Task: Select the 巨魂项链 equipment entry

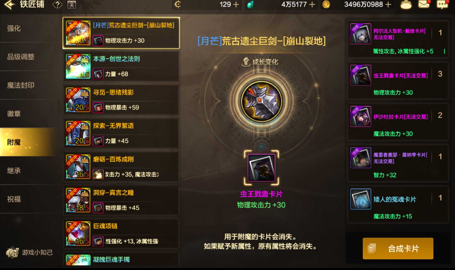Action: [121, 233]
